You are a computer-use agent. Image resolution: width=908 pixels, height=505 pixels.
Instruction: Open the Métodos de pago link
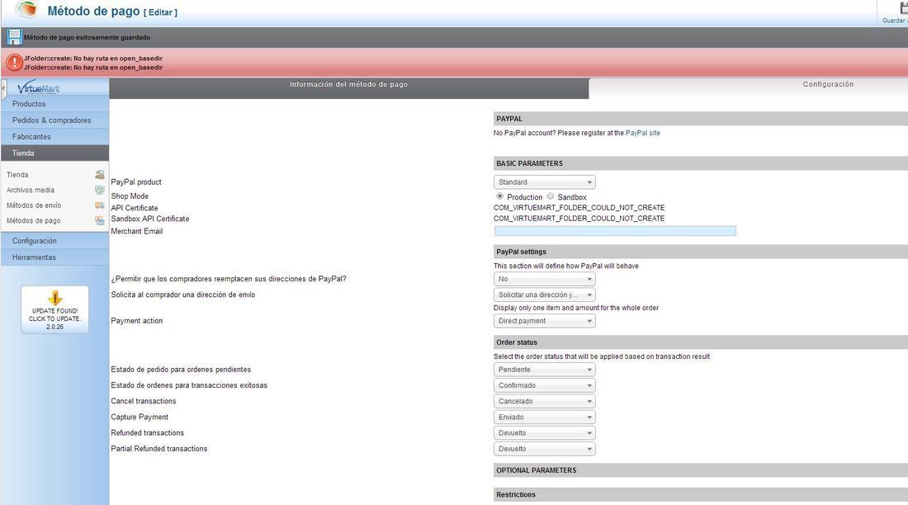34,220
